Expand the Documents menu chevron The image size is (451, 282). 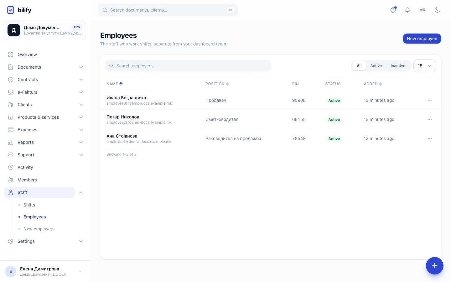tap(81, 67)
